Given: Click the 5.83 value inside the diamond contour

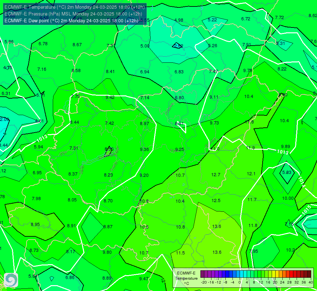Looking at the screenshot, I should pyautogui.click(x=287, y=172).
